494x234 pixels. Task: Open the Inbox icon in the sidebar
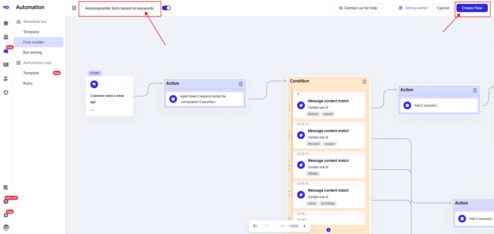coord(6,37)
